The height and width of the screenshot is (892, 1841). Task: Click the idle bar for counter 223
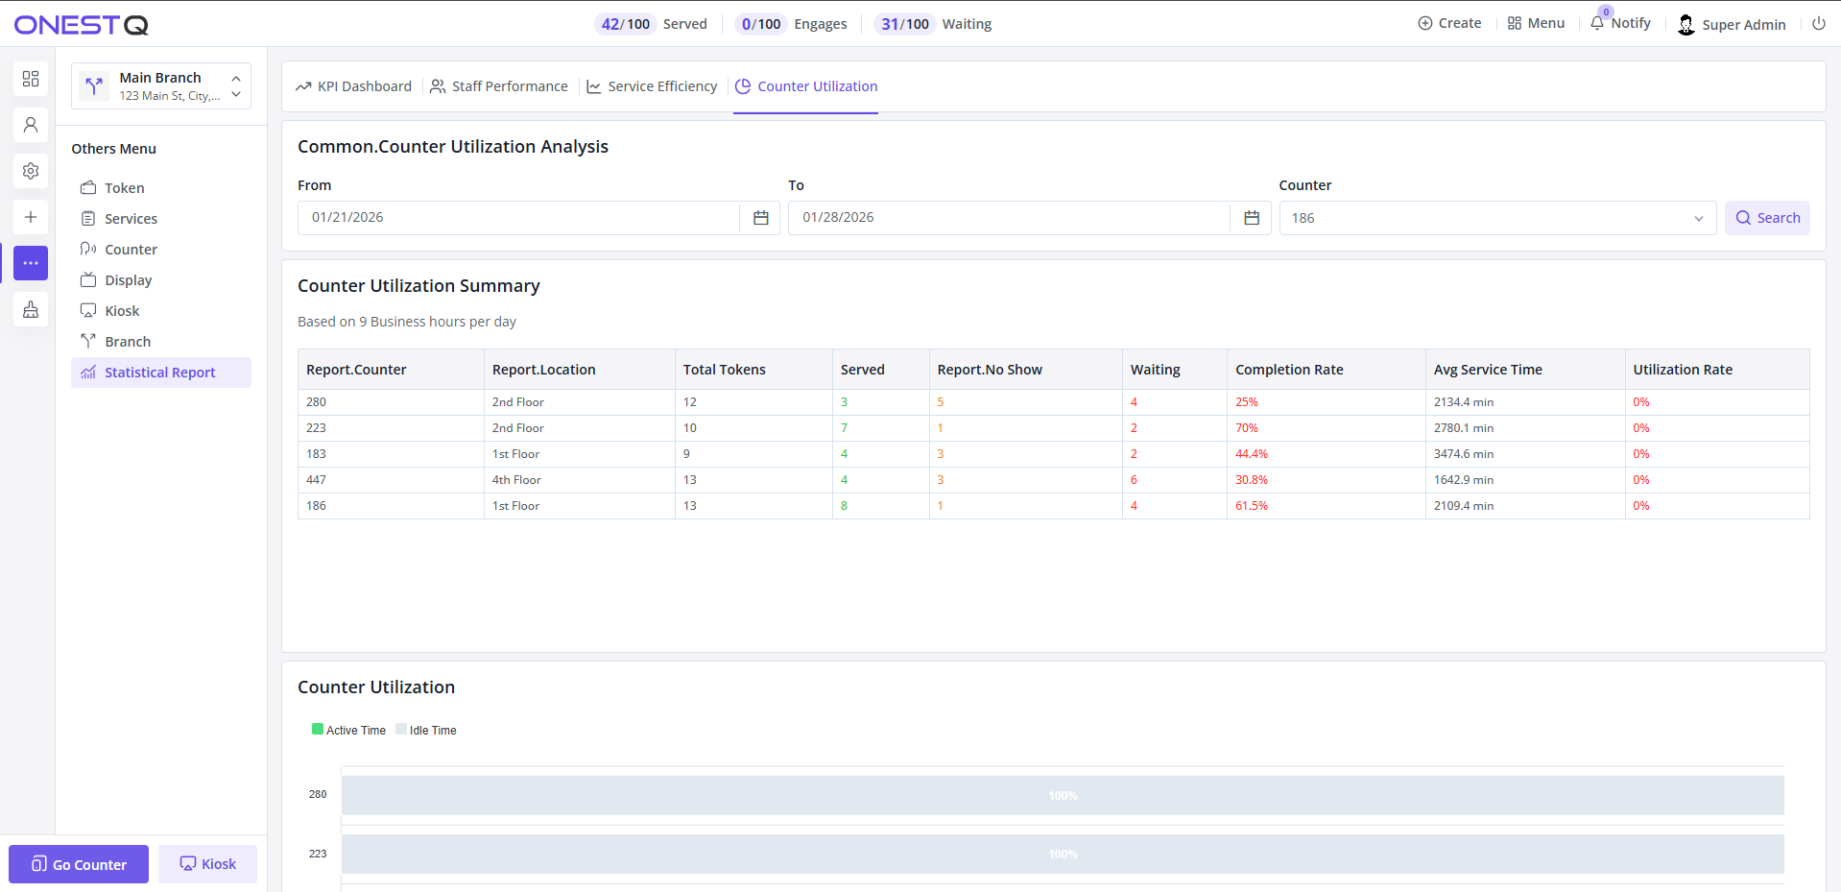(1063, 854)
